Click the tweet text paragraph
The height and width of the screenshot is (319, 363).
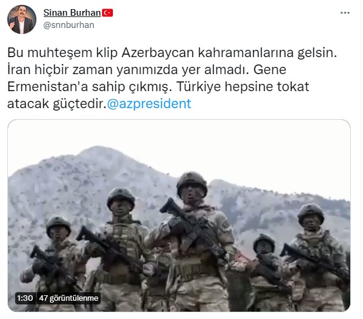[x=172, y=78]
